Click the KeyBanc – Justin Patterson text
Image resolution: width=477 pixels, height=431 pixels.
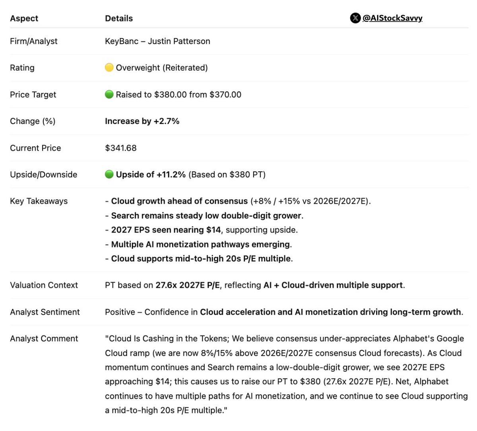click(x=157, y=41)
